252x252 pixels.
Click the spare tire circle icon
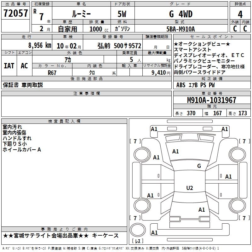pos(138,230)
